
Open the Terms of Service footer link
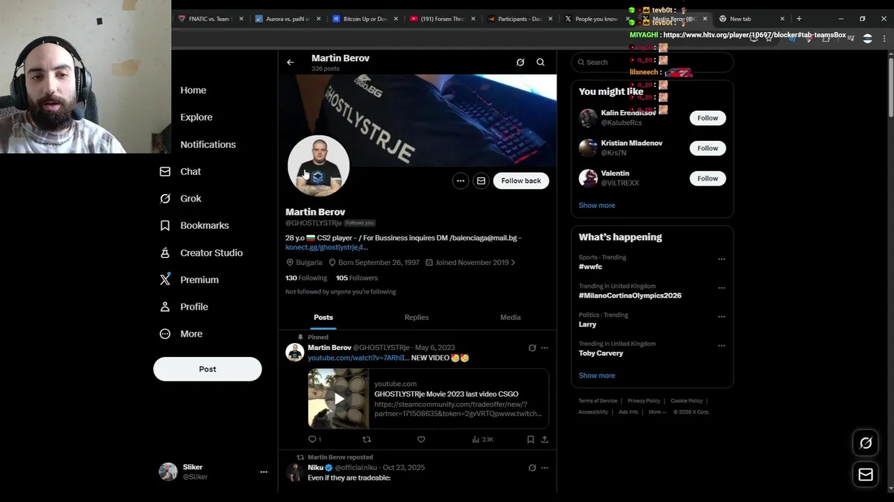(x=598, y=401)
